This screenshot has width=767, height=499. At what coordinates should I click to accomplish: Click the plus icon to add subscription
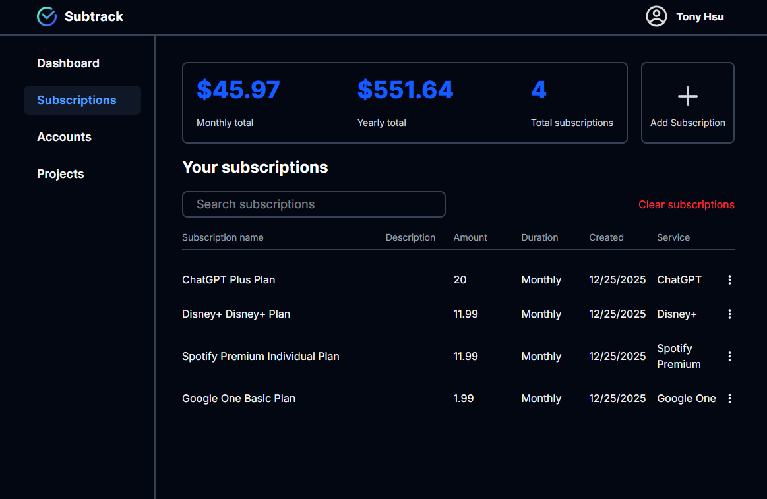687,96
